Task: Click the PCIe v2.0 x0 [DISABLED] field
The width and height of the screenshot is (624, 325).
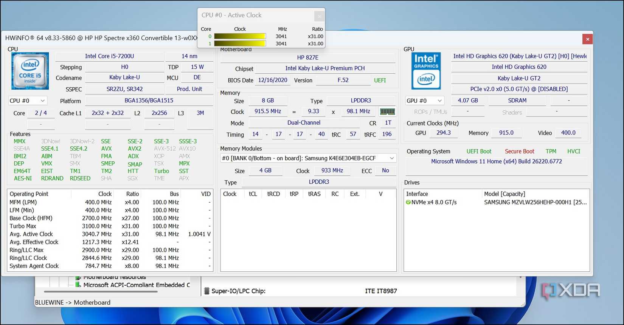Action: [519, 89]
